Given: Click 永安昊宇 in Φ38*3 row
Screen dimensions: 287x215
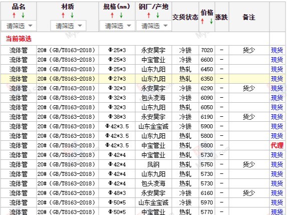Looking at the screenshot, I should click(153, 117).
